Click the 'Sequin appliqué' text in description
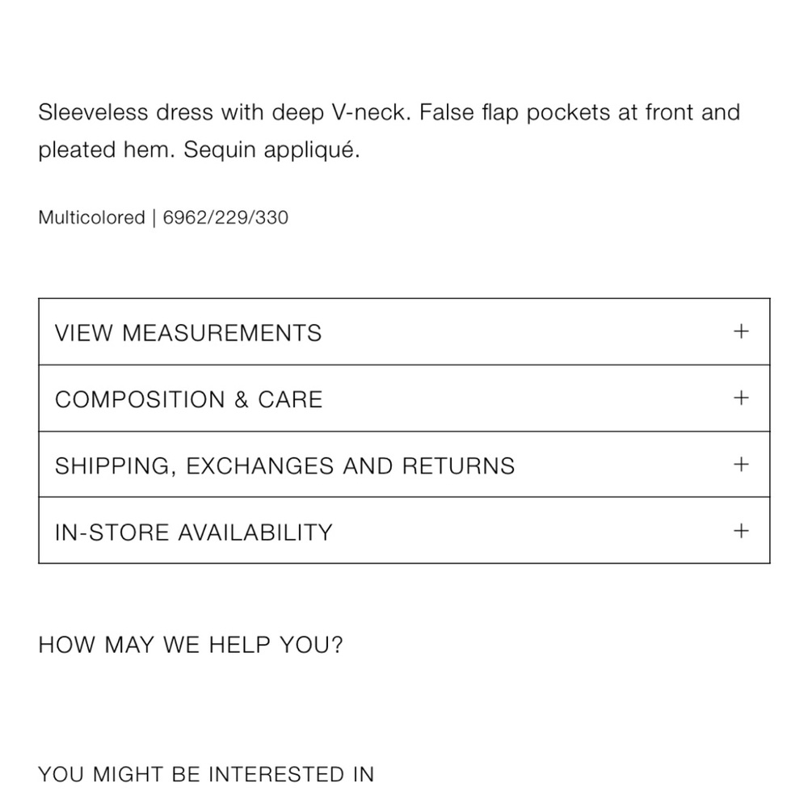This screenshot has width=808, height=808. [271, 150]
